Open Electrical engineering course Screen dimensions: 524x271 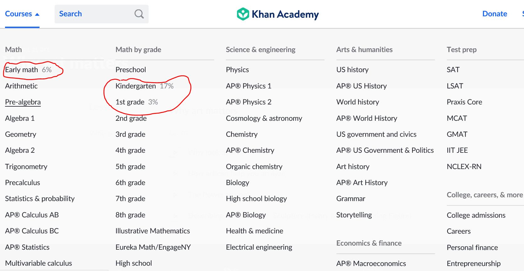tap(259, 247)
